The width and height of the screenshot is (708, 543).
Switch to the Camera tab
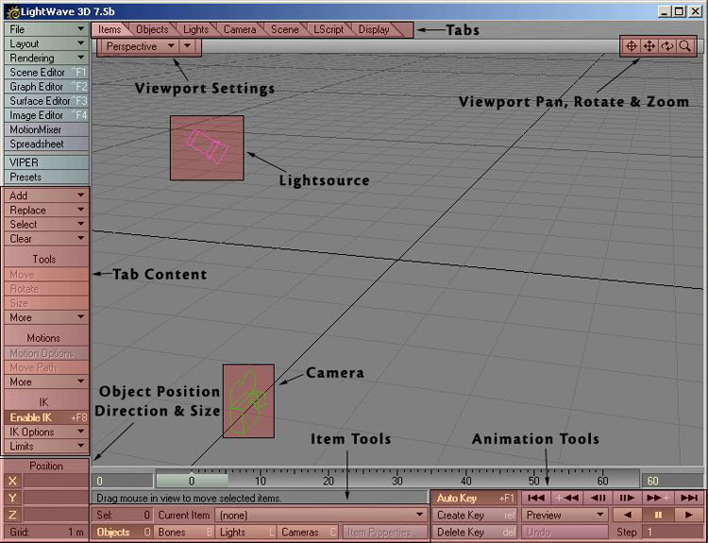(x=240, y=29)
